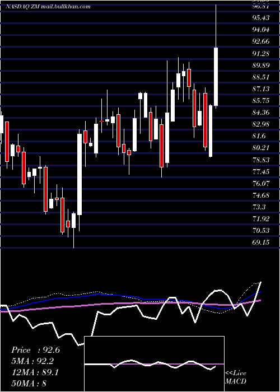Click the 12MA : 89.1 readout
The width and height of the screenshot is (280, 392).
point(35,372)
